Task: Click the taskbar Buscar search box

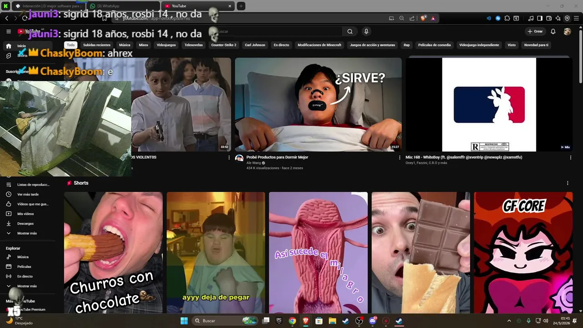Action: point(225,321)
